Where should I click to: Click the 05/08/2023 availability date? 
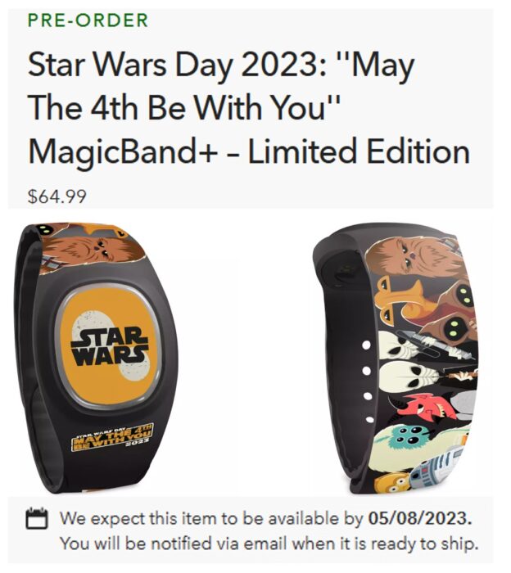click(419, 518)
